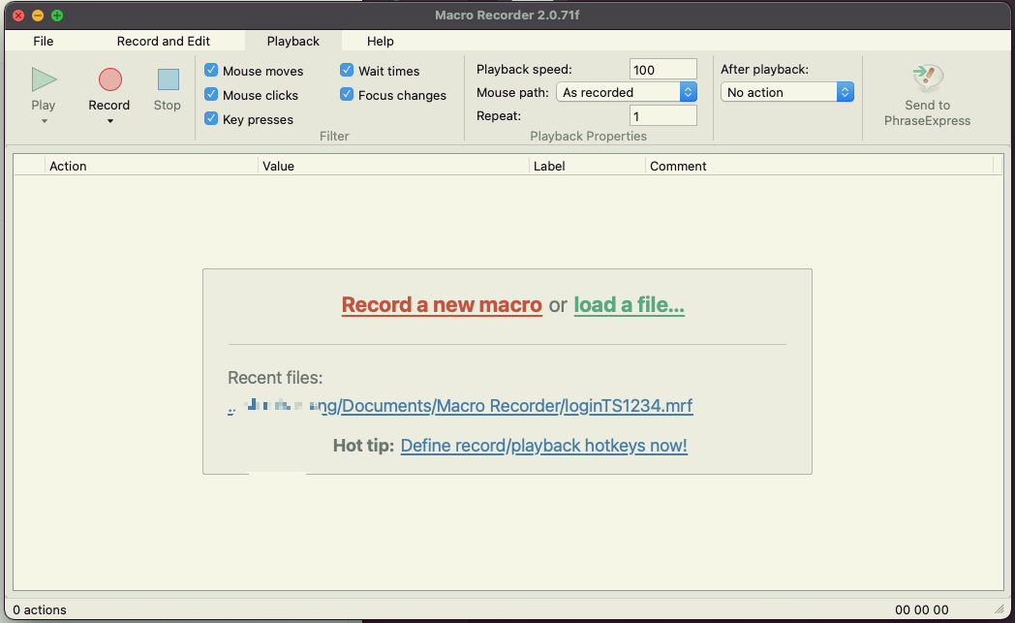The height and width of the screenshot is (623, 1015).
Task: Open the Record dropdown arrow
Action: pos(110,121)
